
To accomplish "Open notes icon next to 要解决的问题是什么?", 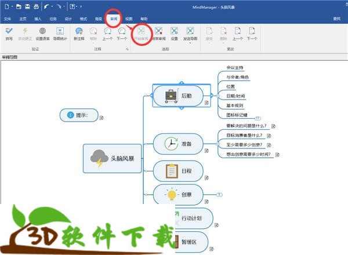I will (273, 126).
